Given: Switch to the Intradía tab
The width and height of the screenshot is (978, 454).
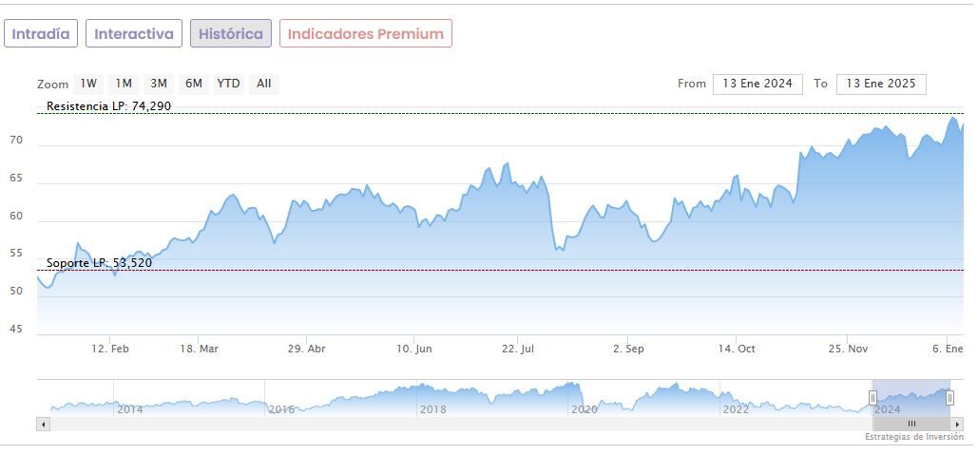Looking at the screenshot, I should click(41, 34).
